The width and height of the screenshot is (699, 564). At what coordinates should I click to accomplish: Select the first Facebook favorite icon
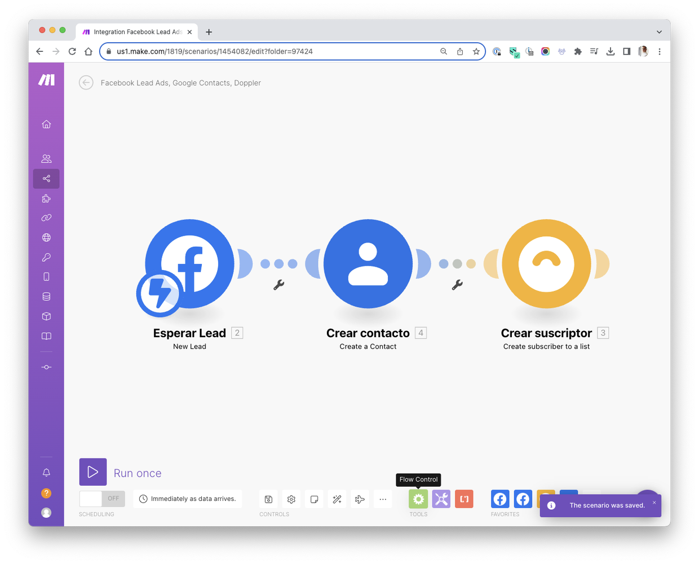click(x=500, y=499)
